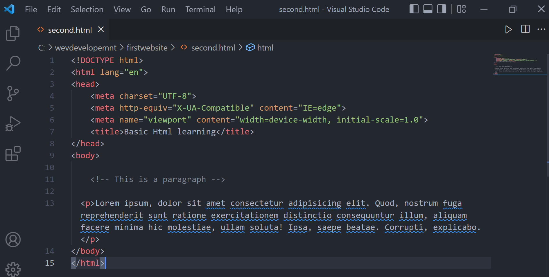Click the closing head tag on line 8

(88, 144)
